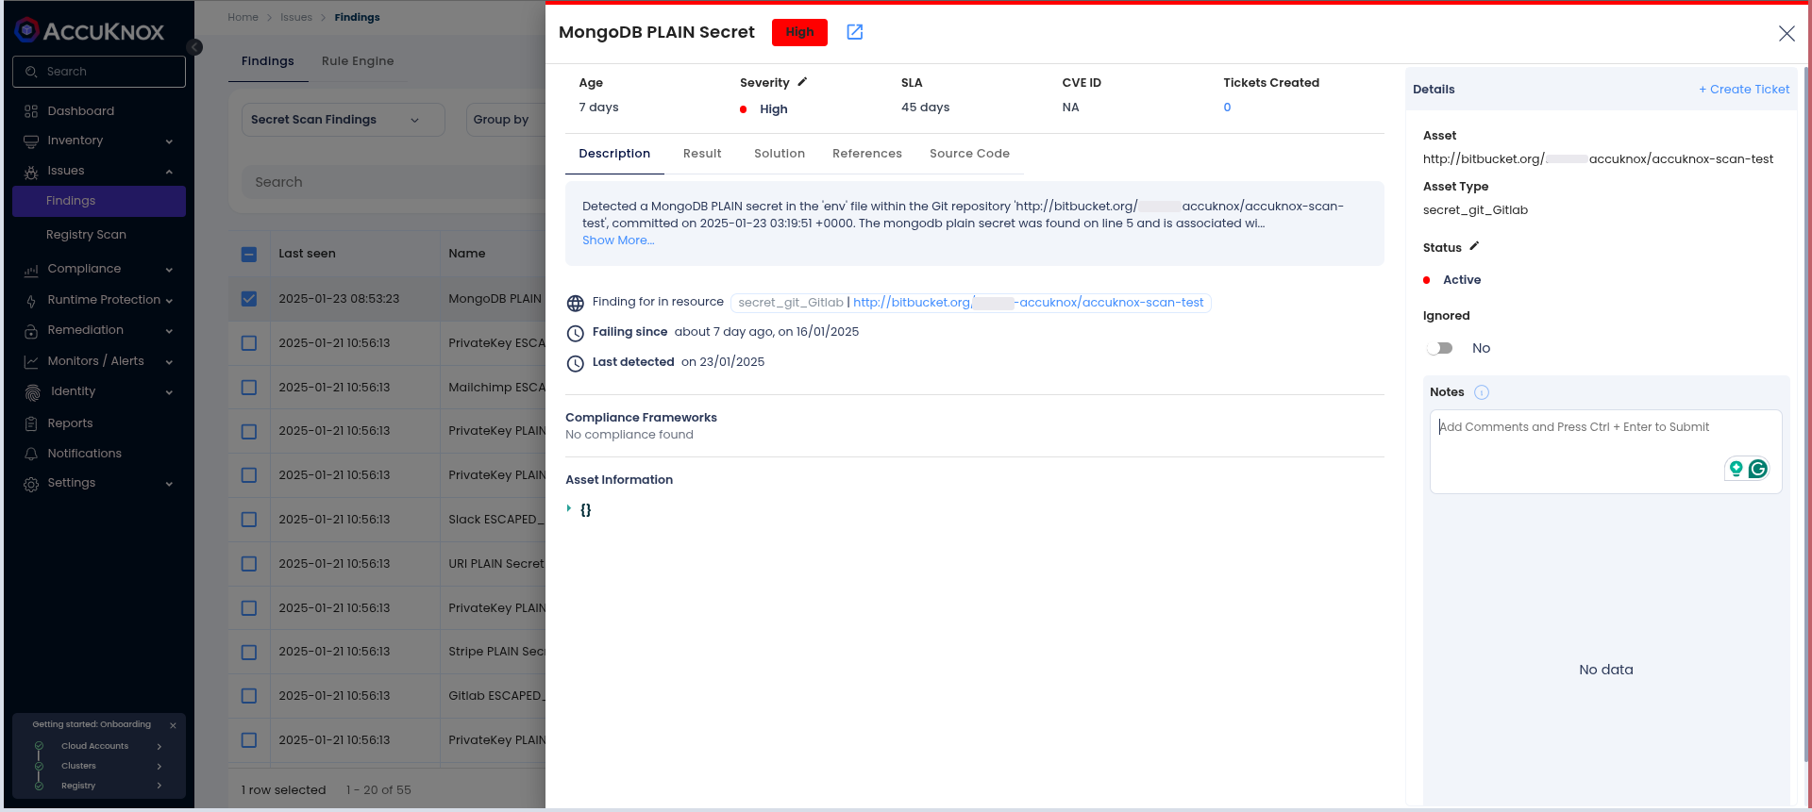Click the Issues breadcrumb link
Viewport: 1812px width, 812px height.
click(x=296, y=17)
